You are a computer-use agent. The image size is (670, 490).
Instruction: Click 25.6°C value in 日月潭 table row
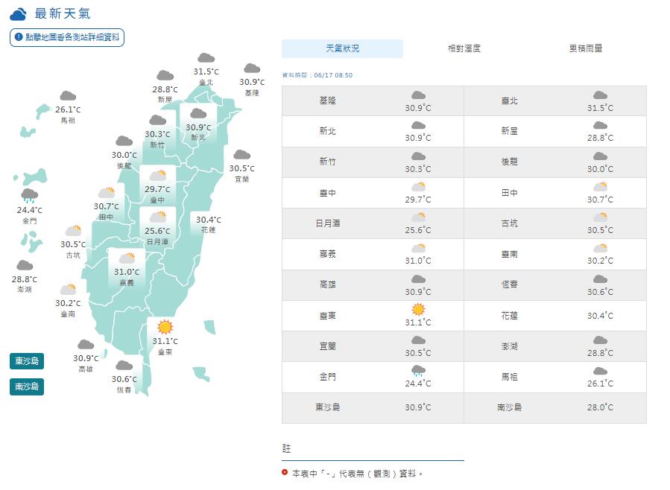pos(418,230)
